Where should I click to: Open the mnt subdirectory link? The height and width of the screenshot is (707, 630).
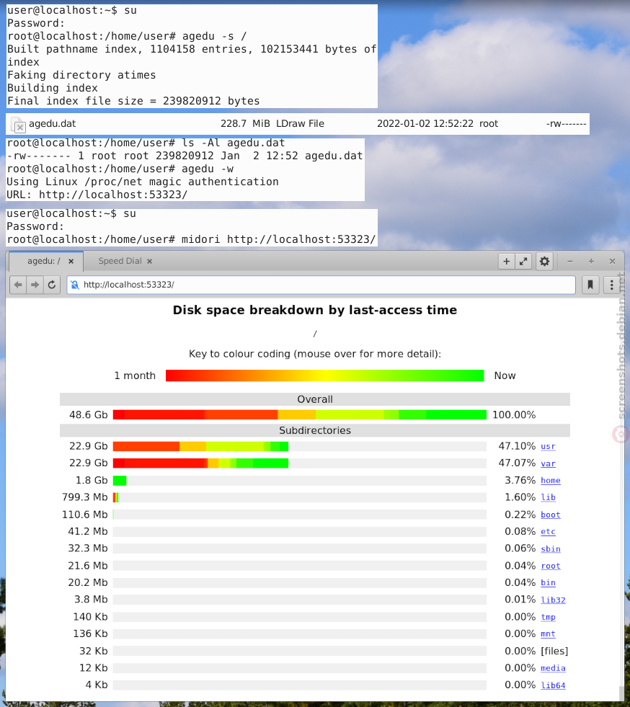[548, 634]
